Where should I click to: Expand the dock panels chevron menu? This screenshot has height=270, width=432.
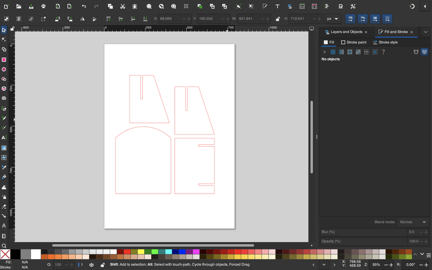[425, 32]
